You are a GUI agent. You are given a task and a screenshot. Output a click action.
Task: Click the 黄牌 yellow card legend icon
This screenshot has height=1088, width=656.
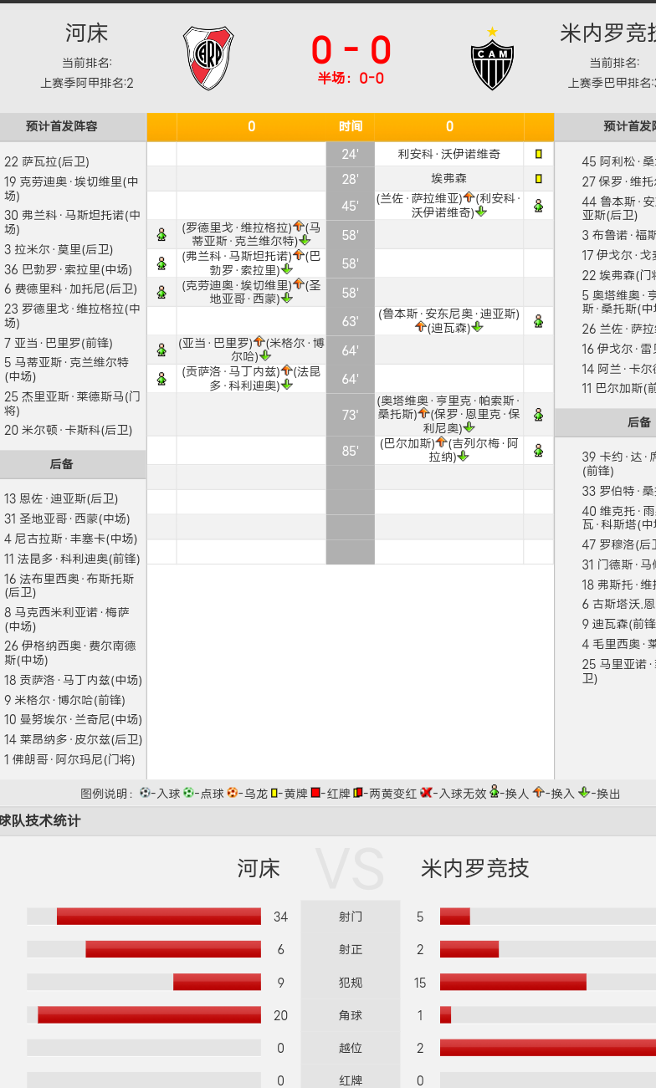274,793
